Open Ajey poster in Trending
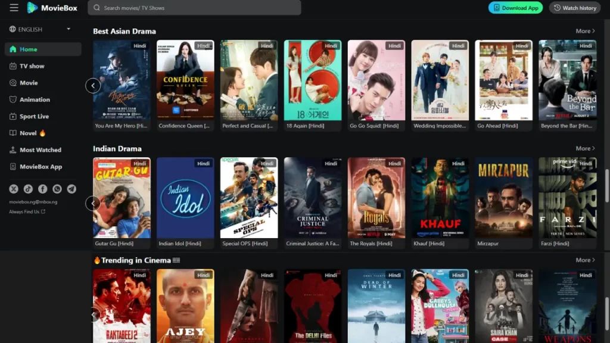 pos(185,306)
